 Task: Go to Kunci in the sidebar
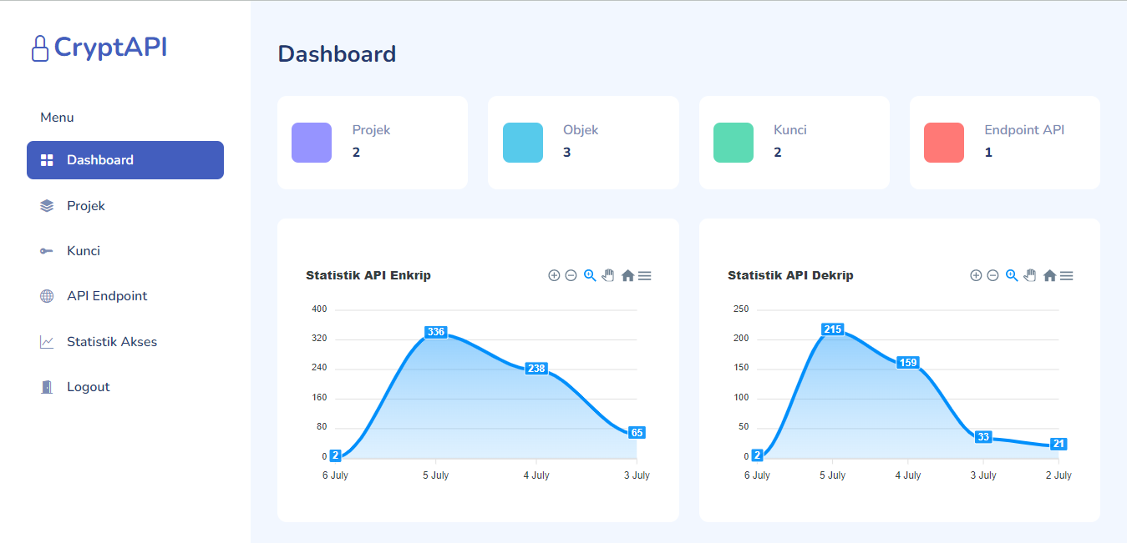pyautogui.click(x=84, y=251)
